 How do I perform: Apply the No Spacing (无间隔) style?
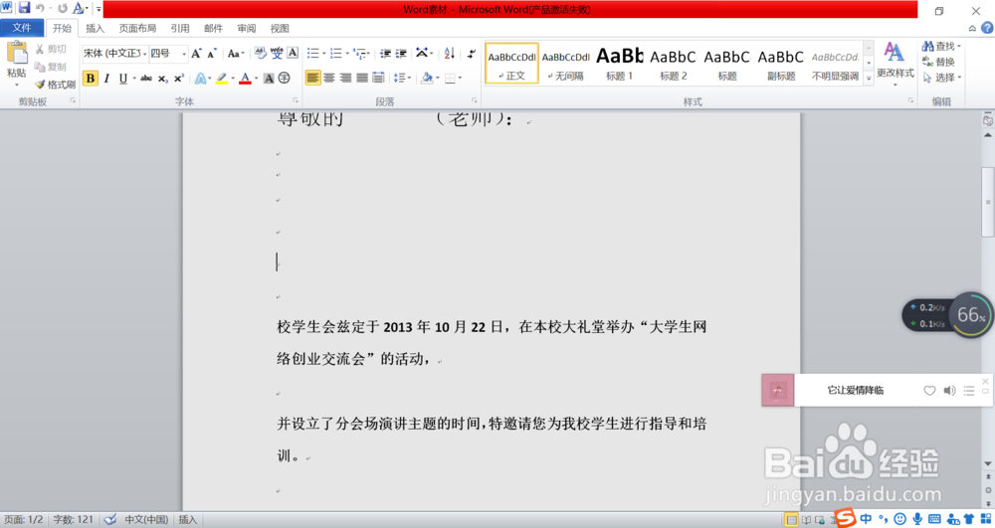point(565,64)
